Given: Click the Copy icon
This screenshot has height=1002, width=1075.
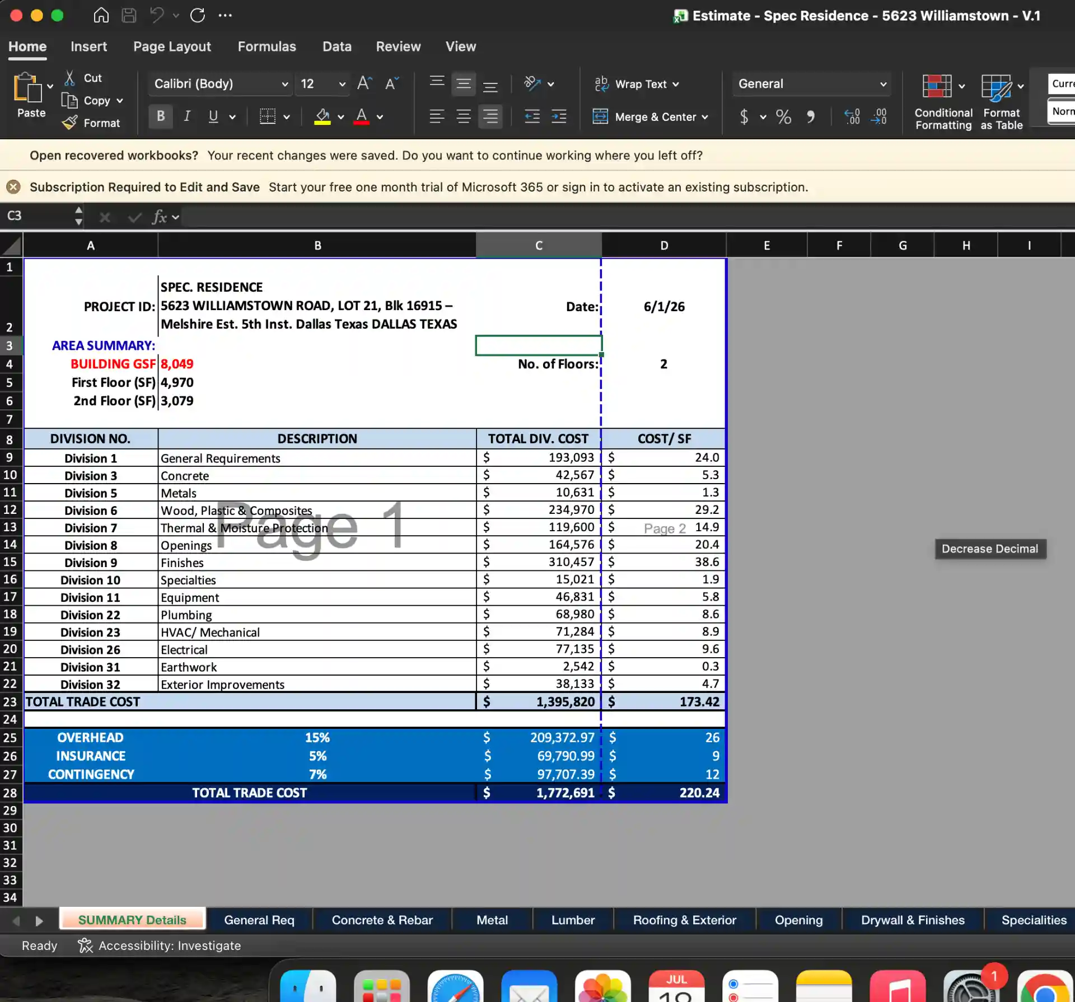Looking at the screenshot, I should (69, 101).
